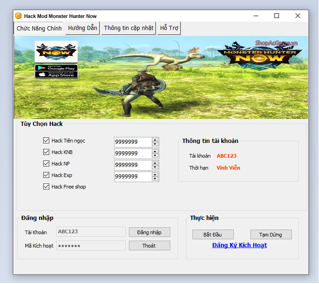This screenshot has height=284, width=319.
Task: Increase the Hack Exp value with up arrow
Action: coord(155,175)
